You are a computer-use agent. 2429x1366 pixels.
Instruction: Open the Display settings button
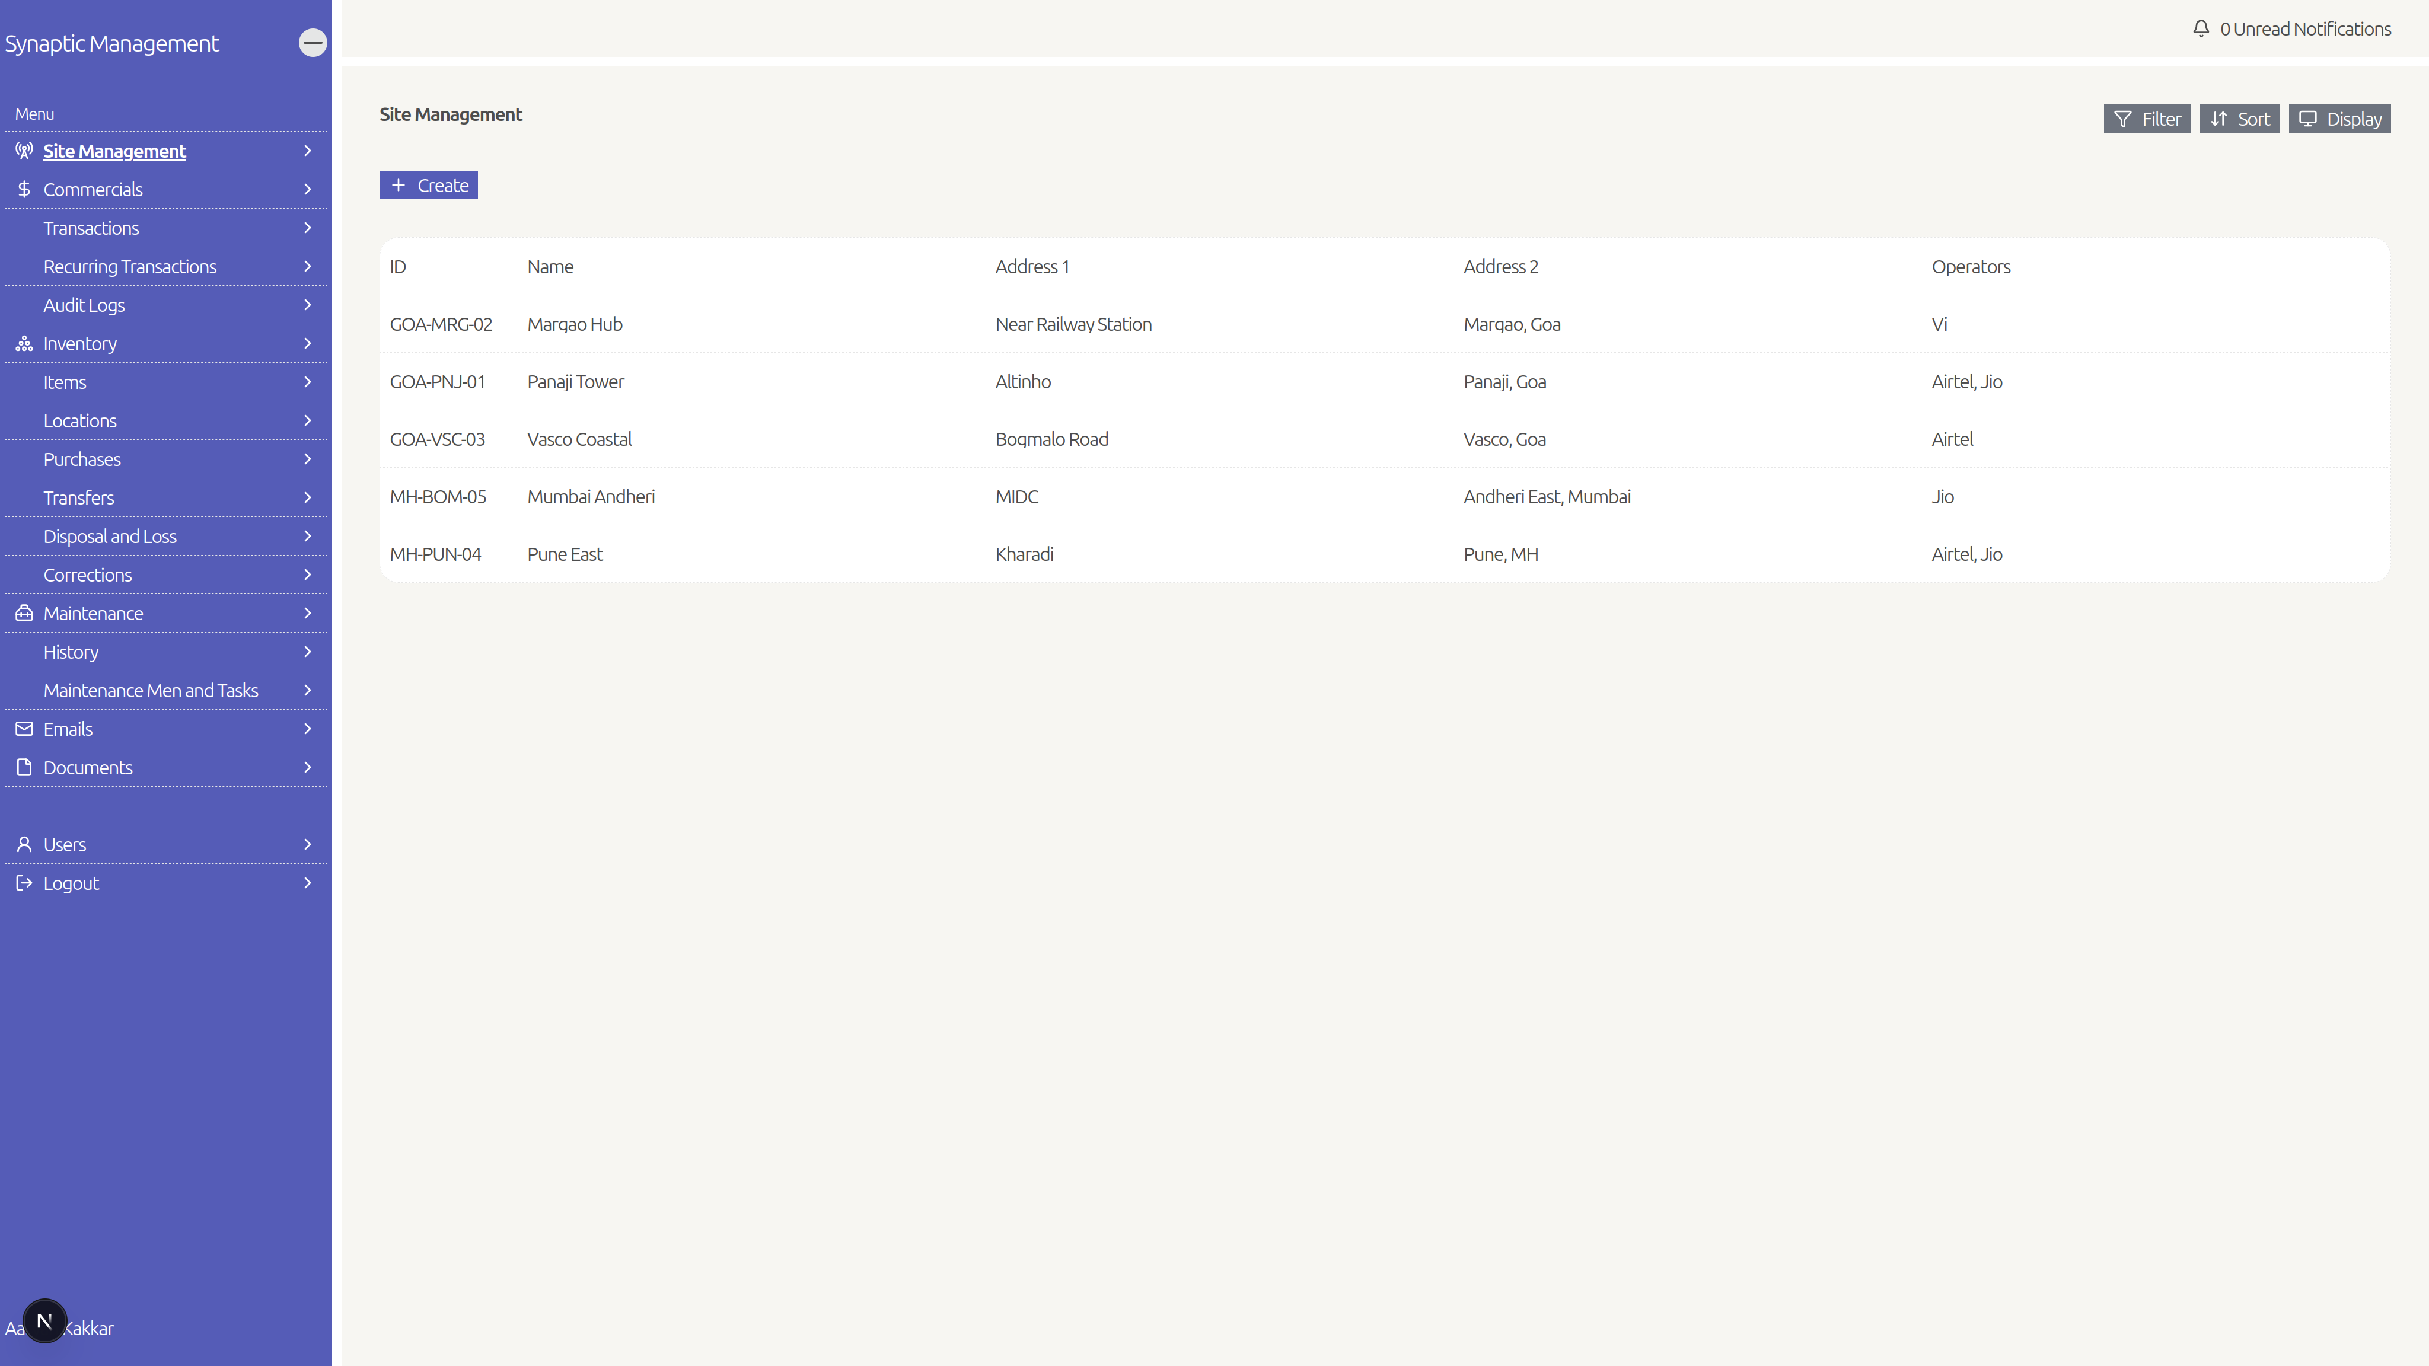(2339, 119)
